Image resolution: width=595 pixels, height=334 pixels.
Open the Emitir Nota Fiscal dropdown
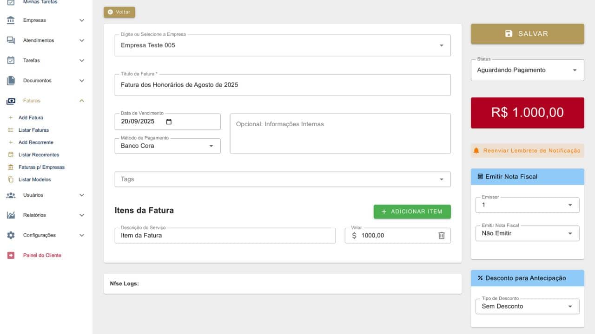[x=527, y=233]
